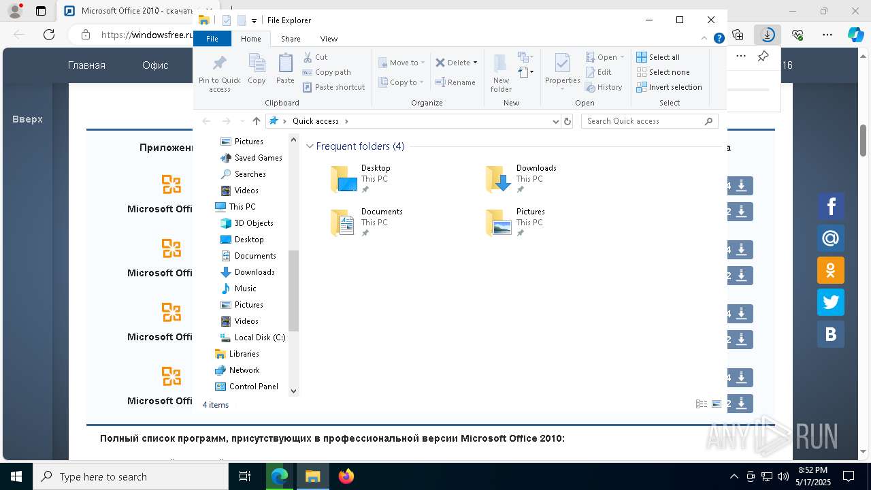Open Control Panel in navigation pane

247,387
